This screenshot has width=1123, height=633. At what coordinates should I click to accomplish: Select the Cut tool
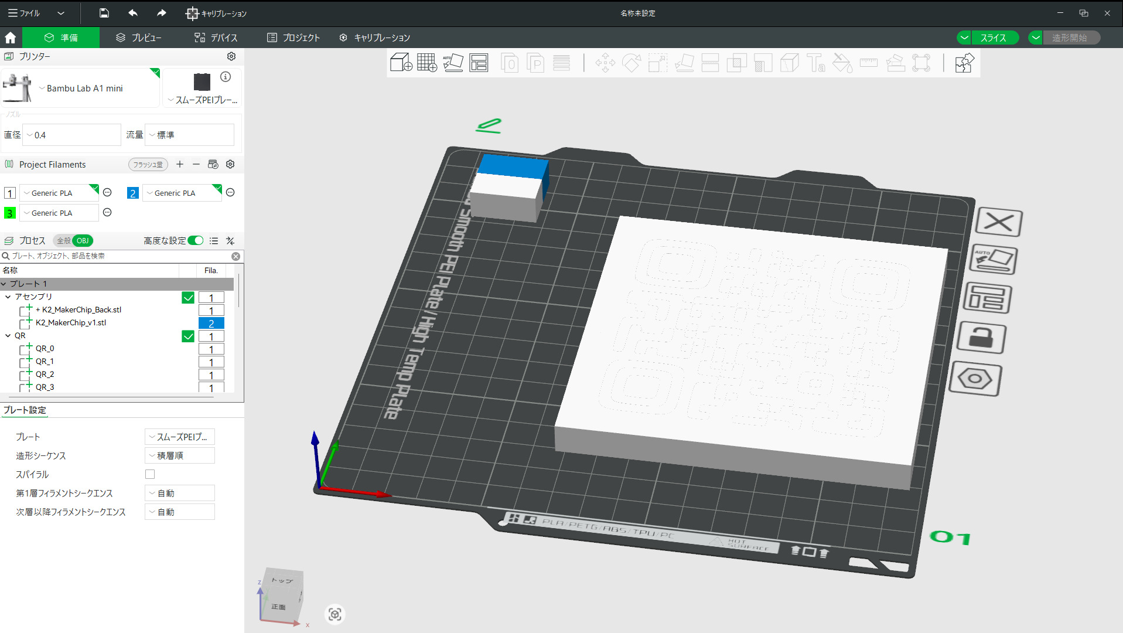(710, 63)
